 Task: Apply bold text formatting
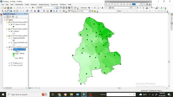click(138, 8)
